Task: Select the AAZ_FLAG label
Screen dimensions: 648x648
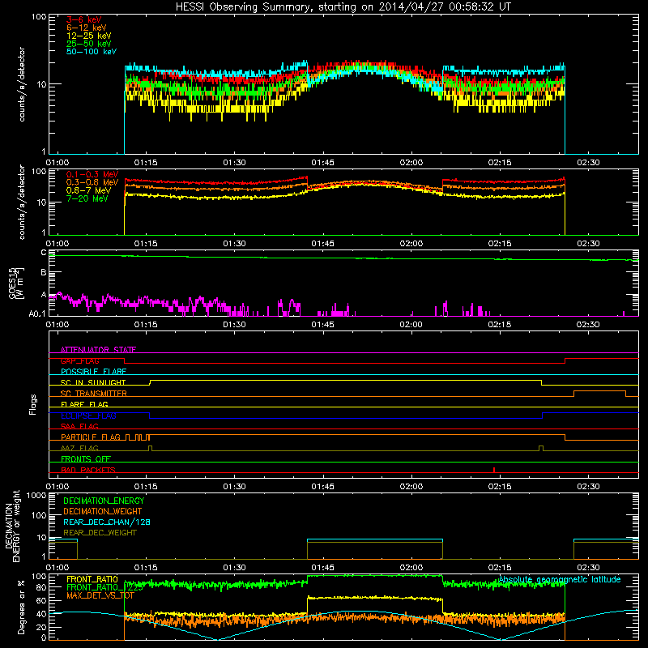Action: click(x=79, y=448)
